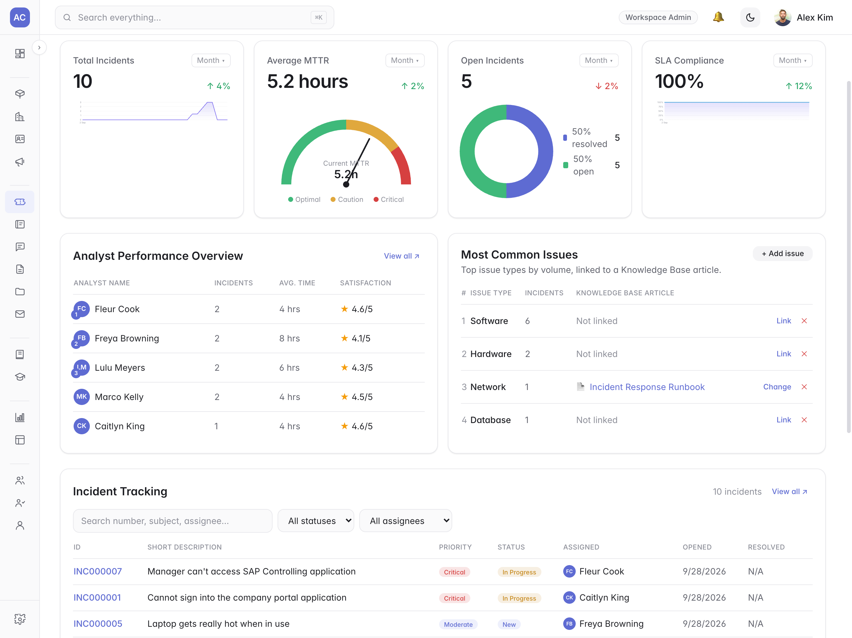Toggle dark mode with the moon button

750,17
